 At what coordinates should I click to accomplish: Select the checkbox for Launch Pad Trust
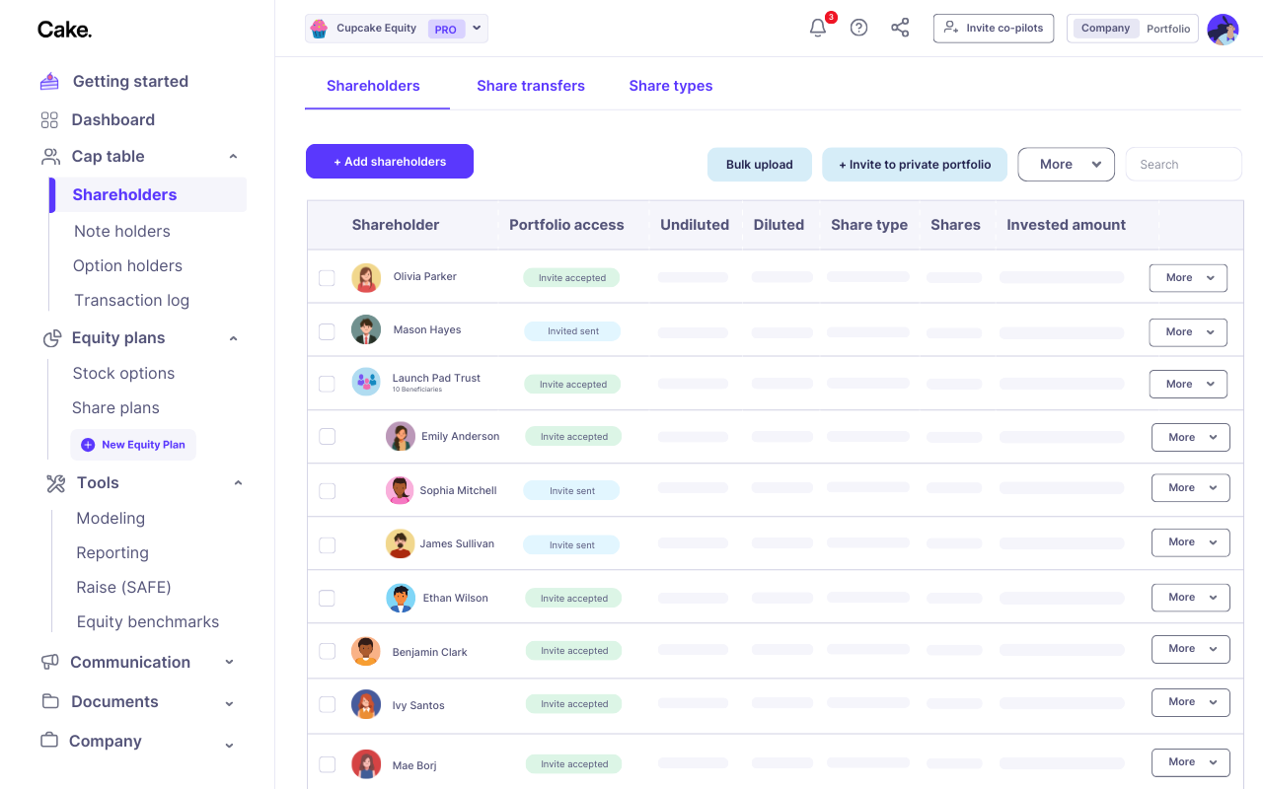point(327,384)
